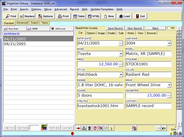The height and width of the screenshot is (137, 184).
Task: Exit the application with the Exit button
Action: 140,16
